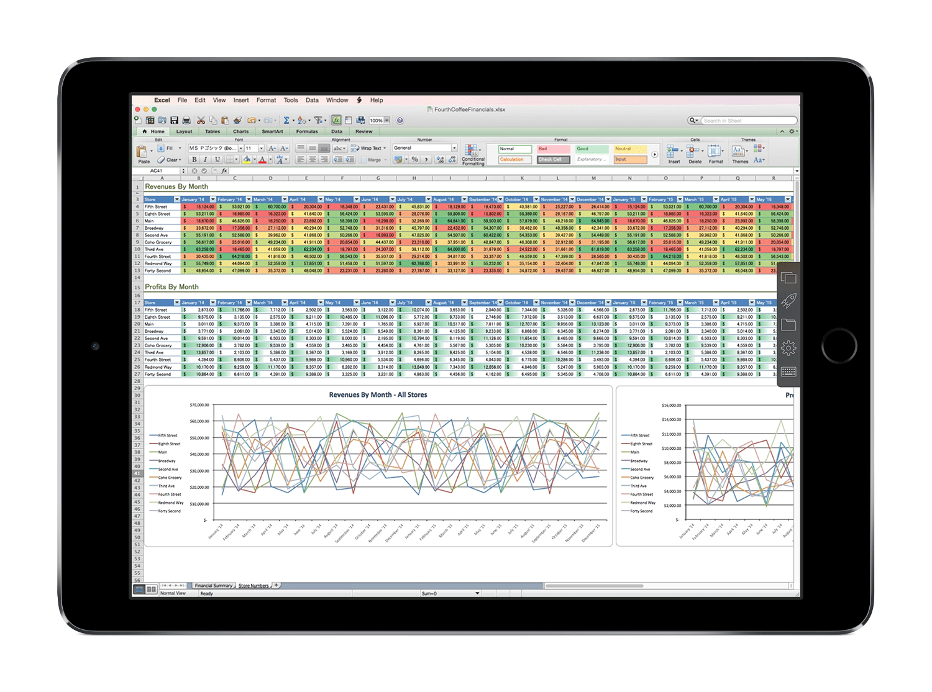Switch to the Charts ribbon tab
932x692 pixels.
(x=240, y=132)
